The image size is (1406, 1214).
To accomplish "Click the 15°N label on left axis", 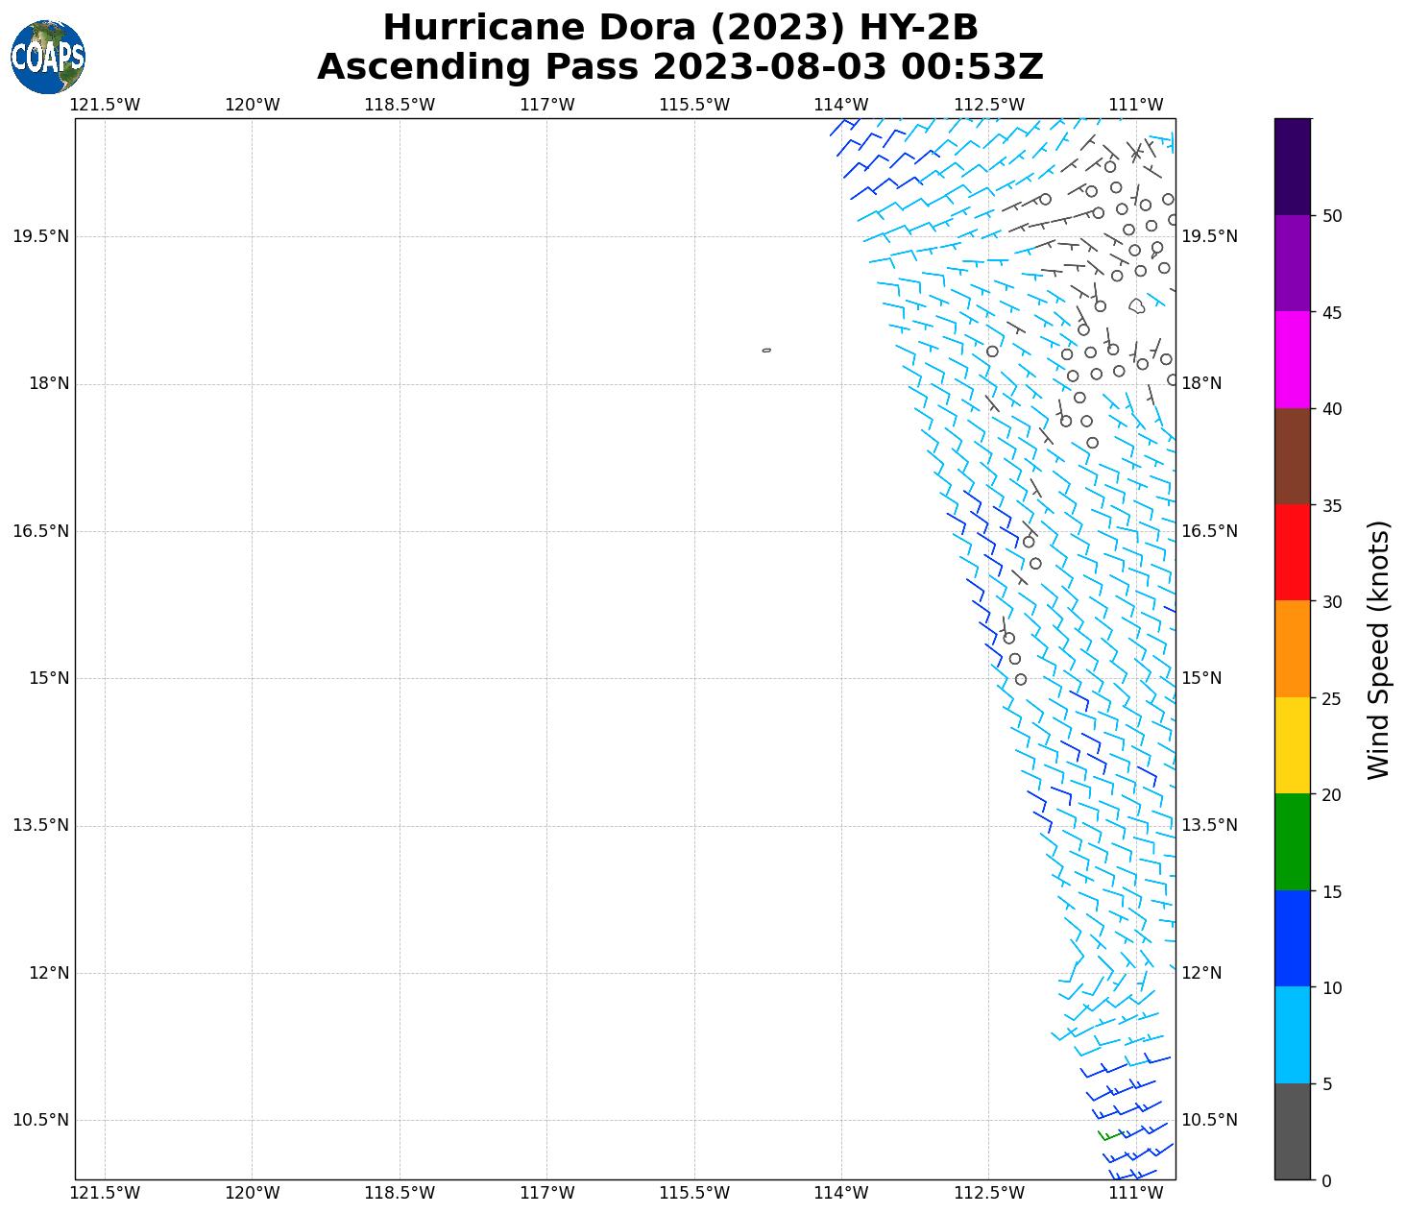I will pyautogui.click(x=48, y=678).
